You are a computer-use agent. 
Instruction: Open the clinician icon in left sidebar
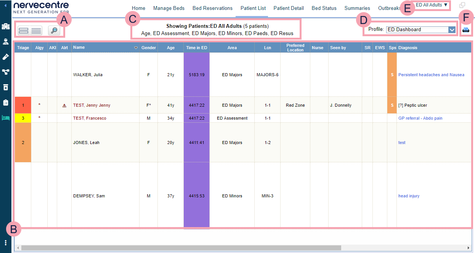point(6,42)
